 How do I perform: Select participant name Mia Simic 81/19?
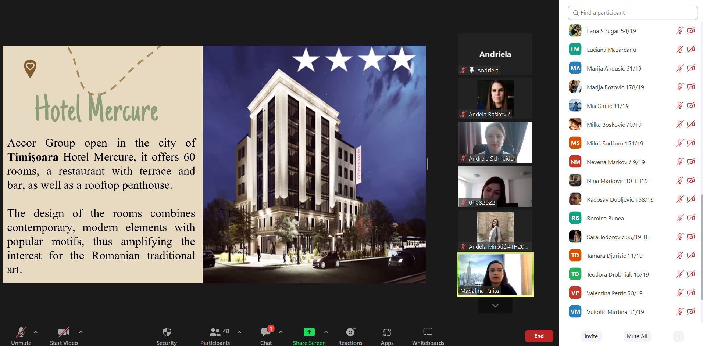coord(608,106)
